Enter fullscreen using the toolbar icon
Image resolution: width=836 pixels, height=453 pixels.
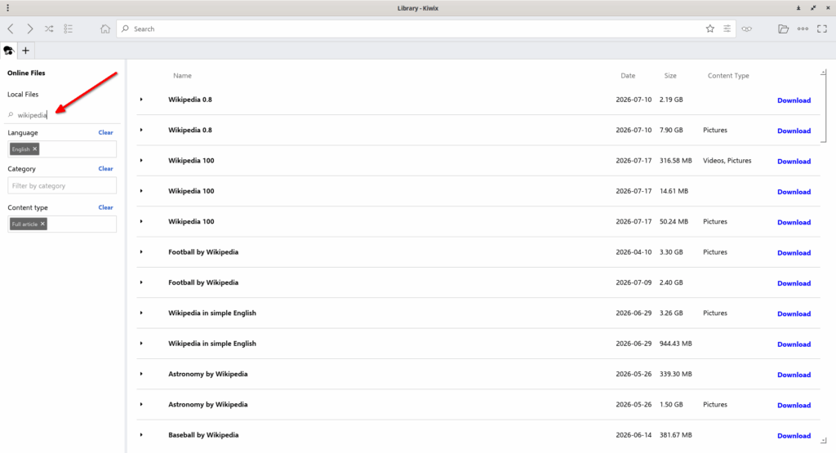822,29
